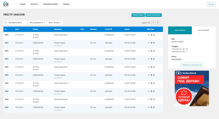Remove the order in the sixth table row

coord(154,75)
